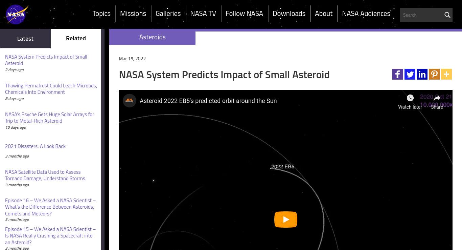Open the Topics menu
The width and height of the screenshot is (462, 250).
pyautogui.click(x=101, y=14)
